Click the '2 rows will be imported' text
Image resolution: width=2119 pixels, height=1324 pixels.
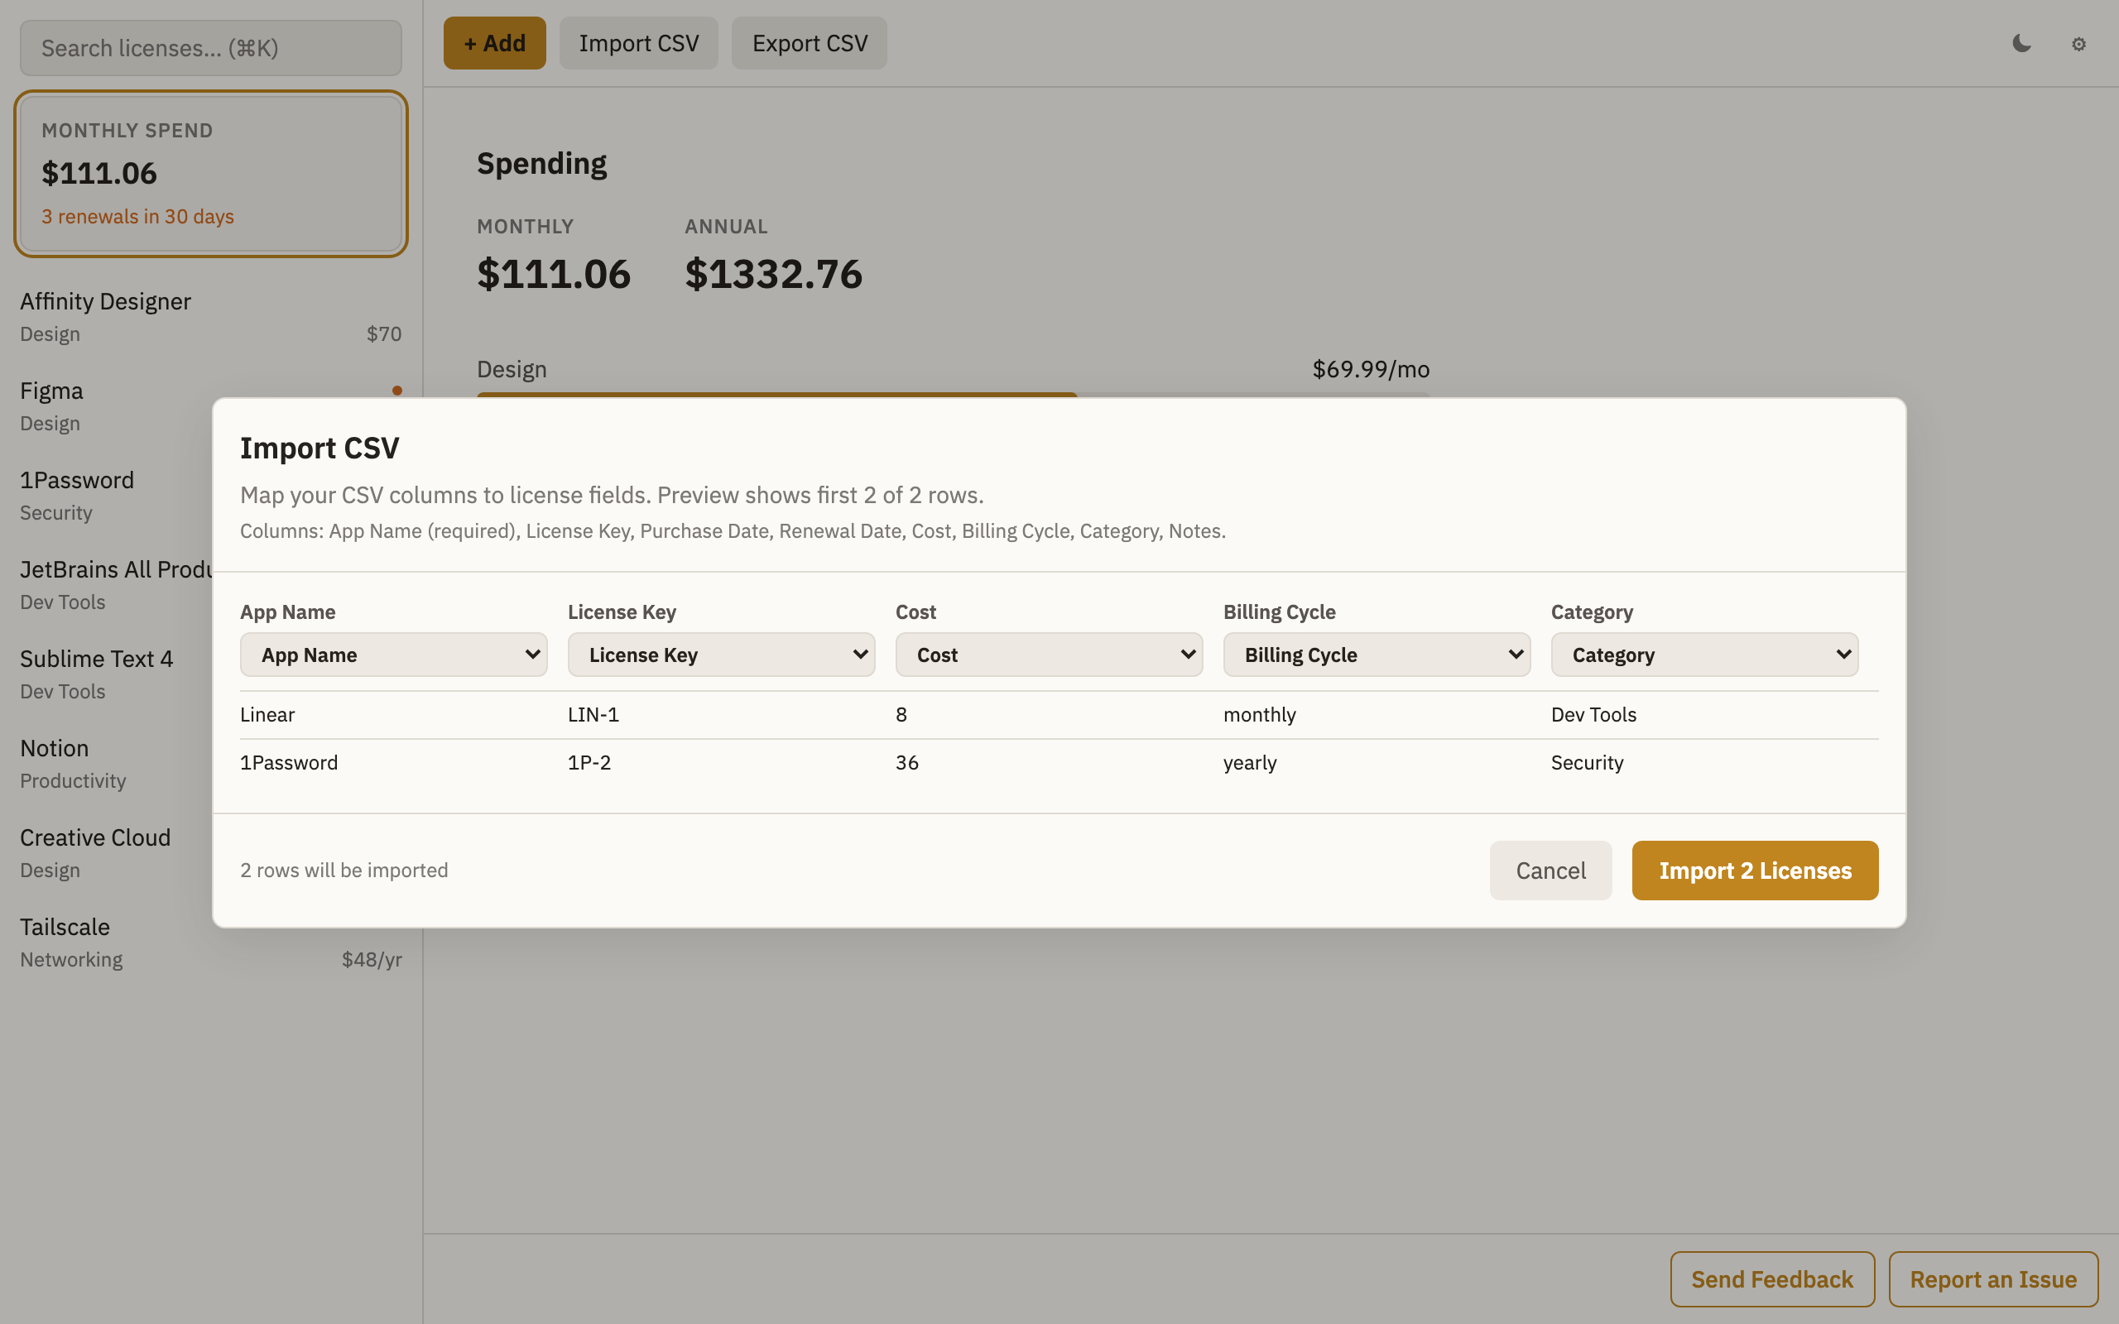344,871
